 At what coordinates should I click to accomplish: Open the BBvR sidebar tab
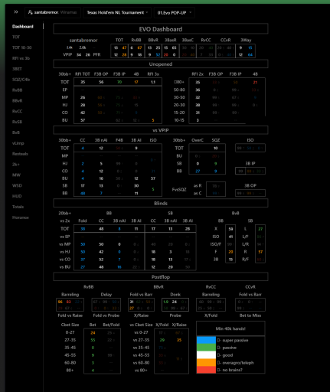[x=17, y=101]
